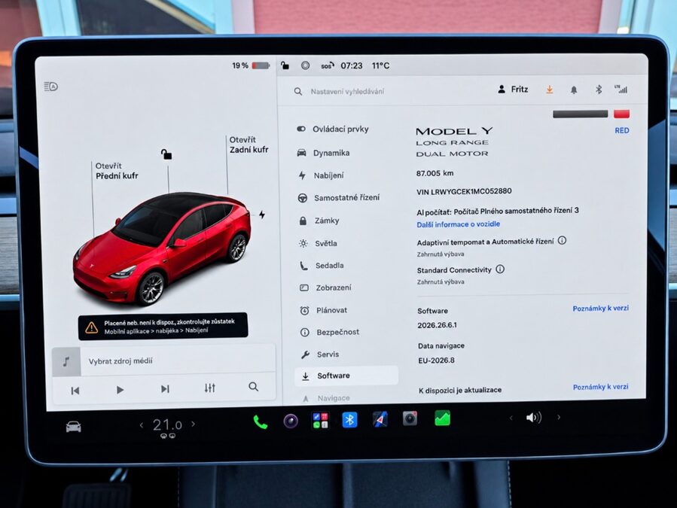The image size is (677, 508).
Task: Tap the lock icon in the status bar
Action: click(285, 65)
